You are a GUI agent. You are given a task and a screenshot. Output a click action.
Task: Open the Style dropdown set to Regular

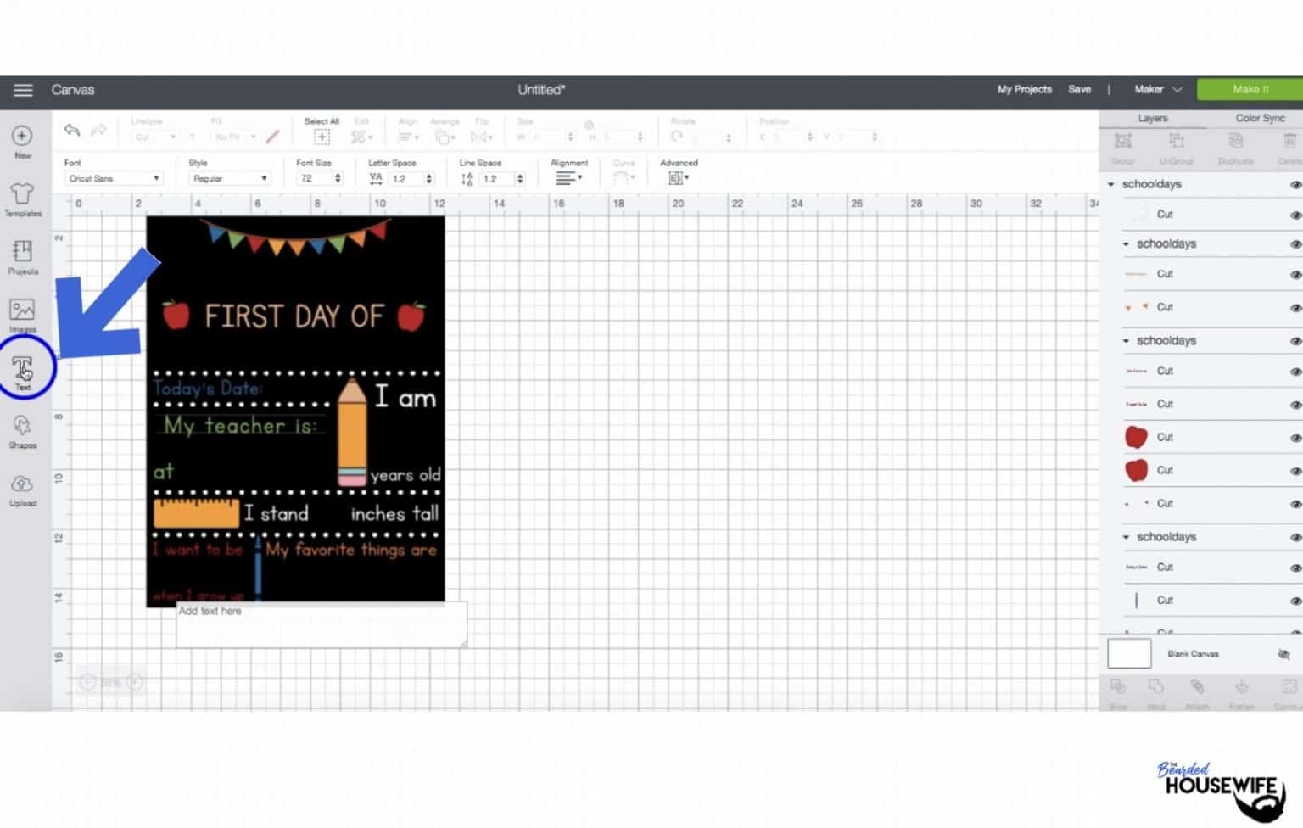point(229,178)
